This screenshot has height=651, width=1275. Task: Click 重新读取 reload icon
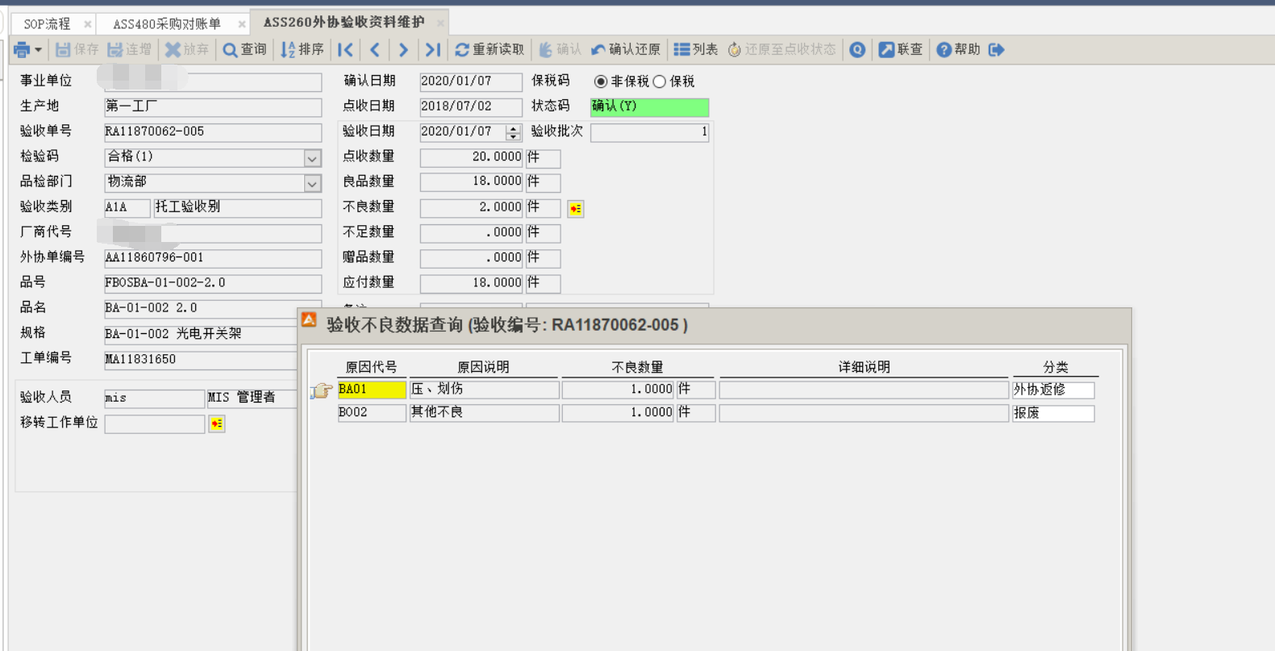coord(462,50)
